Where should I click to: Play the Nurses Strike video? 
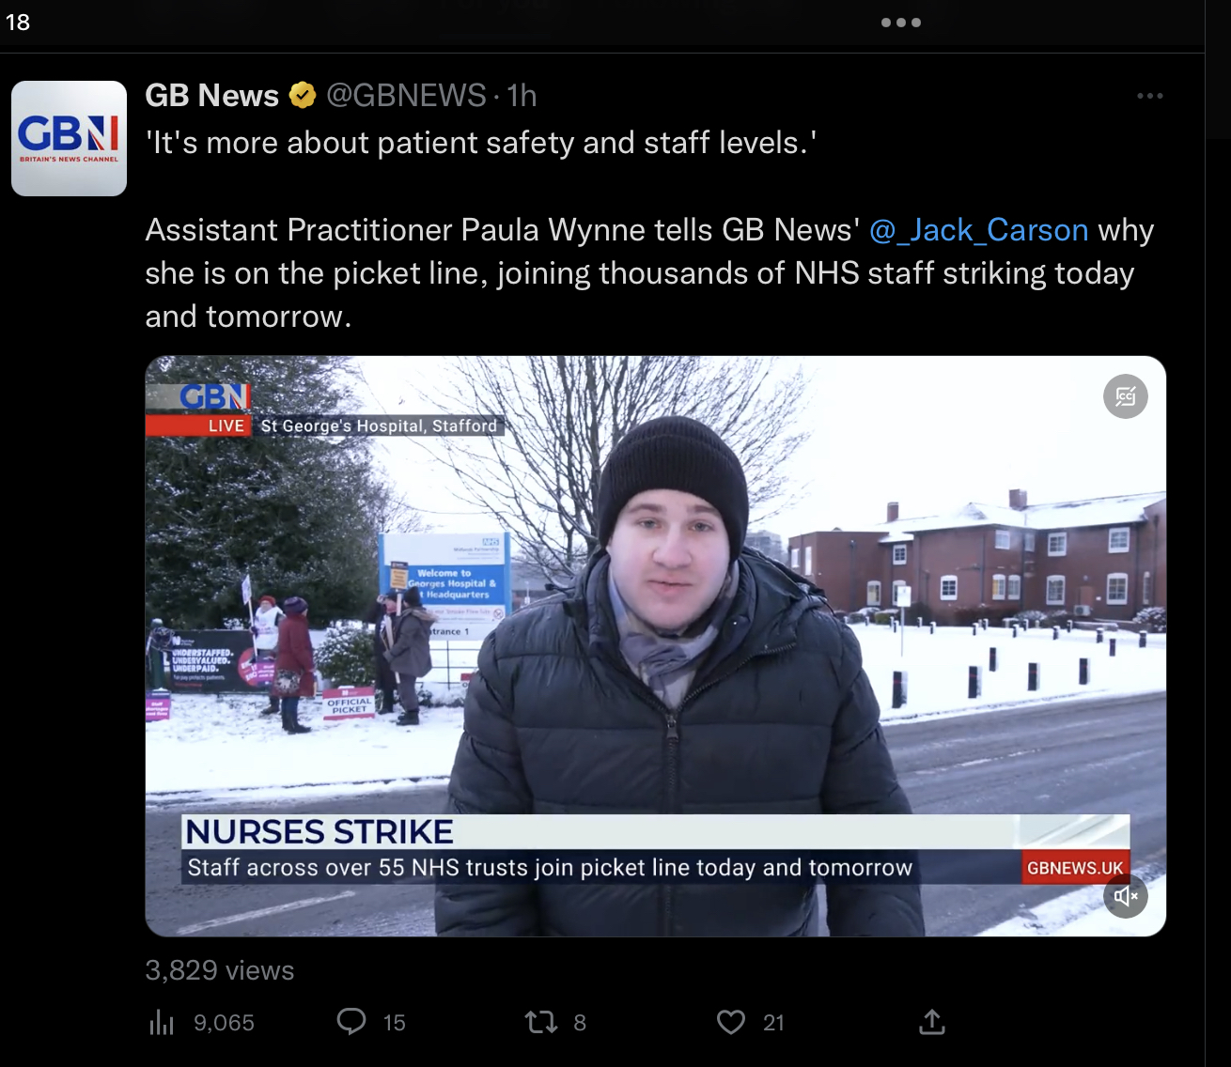[655, 646]
